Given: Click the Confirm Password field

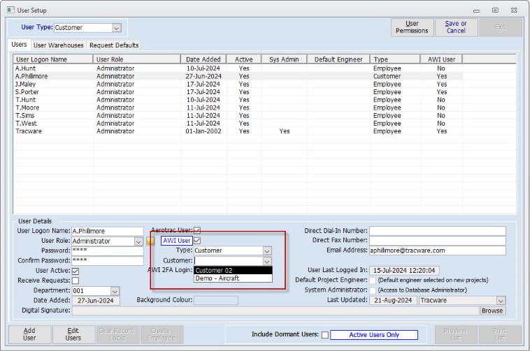Looking at the screenshot, I should click(x=108, y=261).
